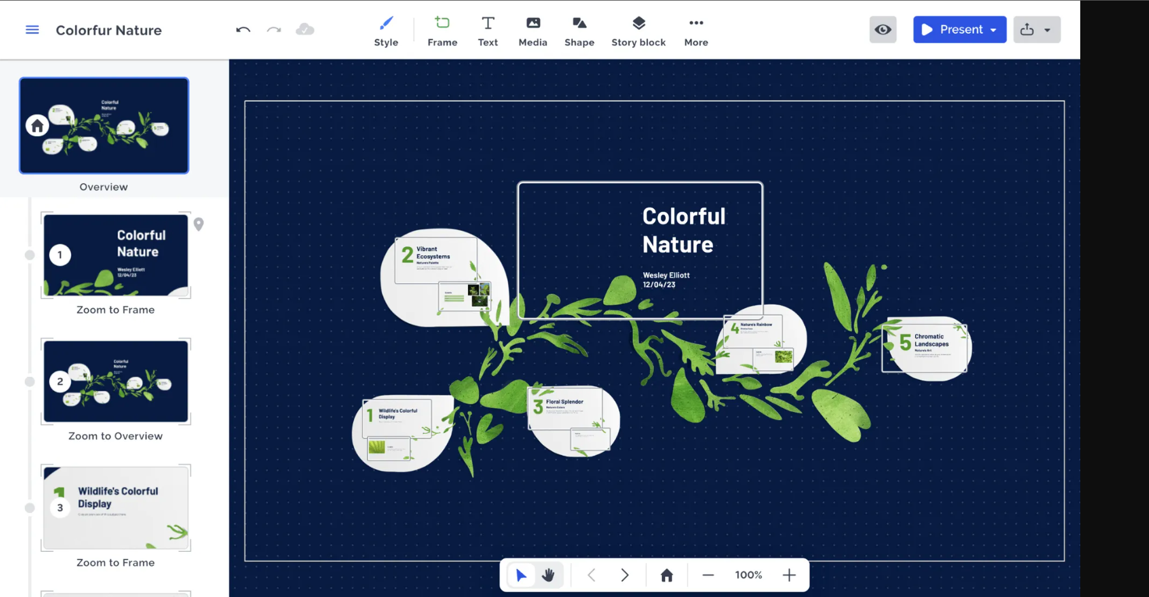Image resolution: width=1149 pixels, height=597 pixels.
Task: Open the share dropdown arrow
Action: (1047, 30)
